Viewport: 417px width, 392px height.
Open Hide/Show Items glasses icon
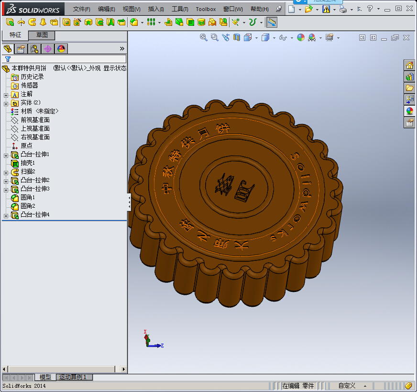pos(283,38)
